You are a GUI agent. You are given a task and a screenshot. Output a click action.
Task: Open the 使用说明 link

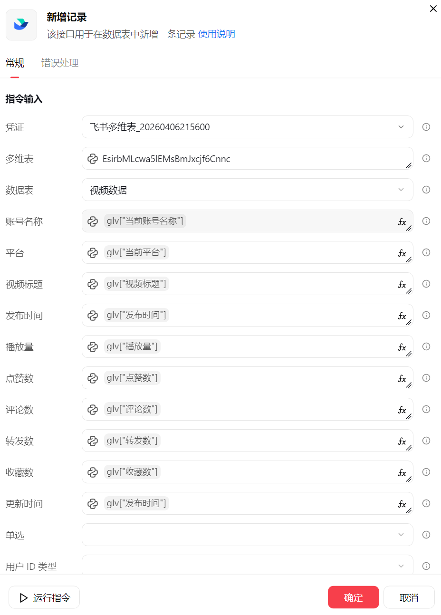[217, 34]
